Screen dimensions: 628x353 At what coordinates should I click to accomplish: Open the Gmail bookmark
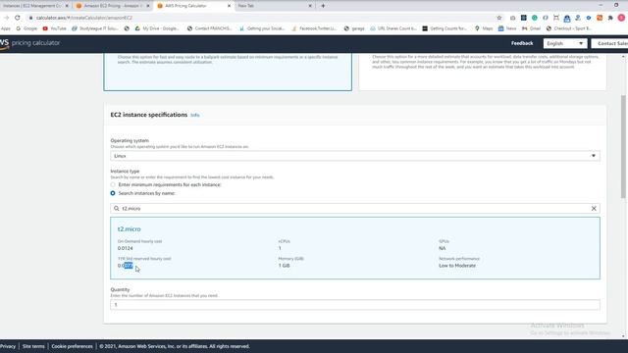(531, 28)
